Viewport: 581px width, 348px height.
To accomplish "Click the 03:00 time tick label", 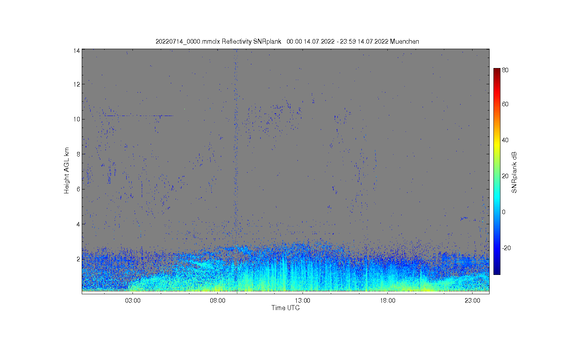I will [x=133, y=300].
